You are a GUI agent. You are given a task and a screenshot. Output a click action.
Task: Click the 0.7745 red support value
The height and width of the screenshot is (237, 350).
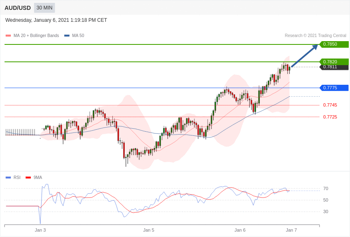[x=330, y=105]
